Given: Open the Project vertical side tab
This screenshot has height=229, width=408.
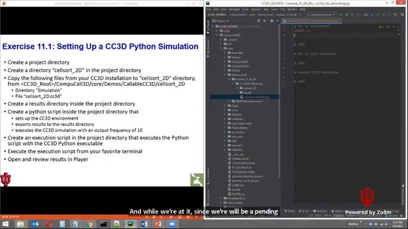Looking at the screenshot, I should pyautogui.click(x=208, y=27).
